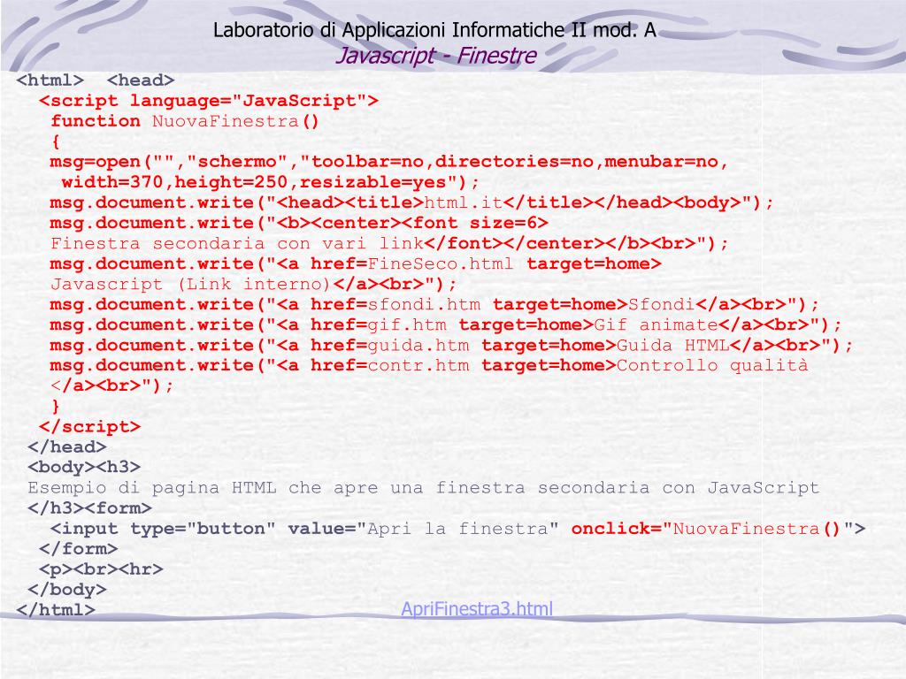Click the '</head>' tag line

67,446
